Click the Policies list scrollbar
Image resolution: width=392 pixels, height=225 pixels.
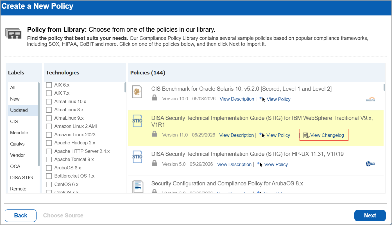[384, 87]
